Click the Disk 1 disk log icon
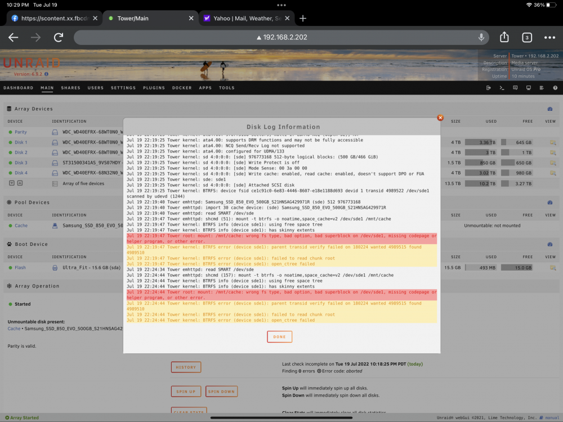Image resolution: width=563 pixels, height=422 pixels. pyautogui.click(x=55, y=142)
